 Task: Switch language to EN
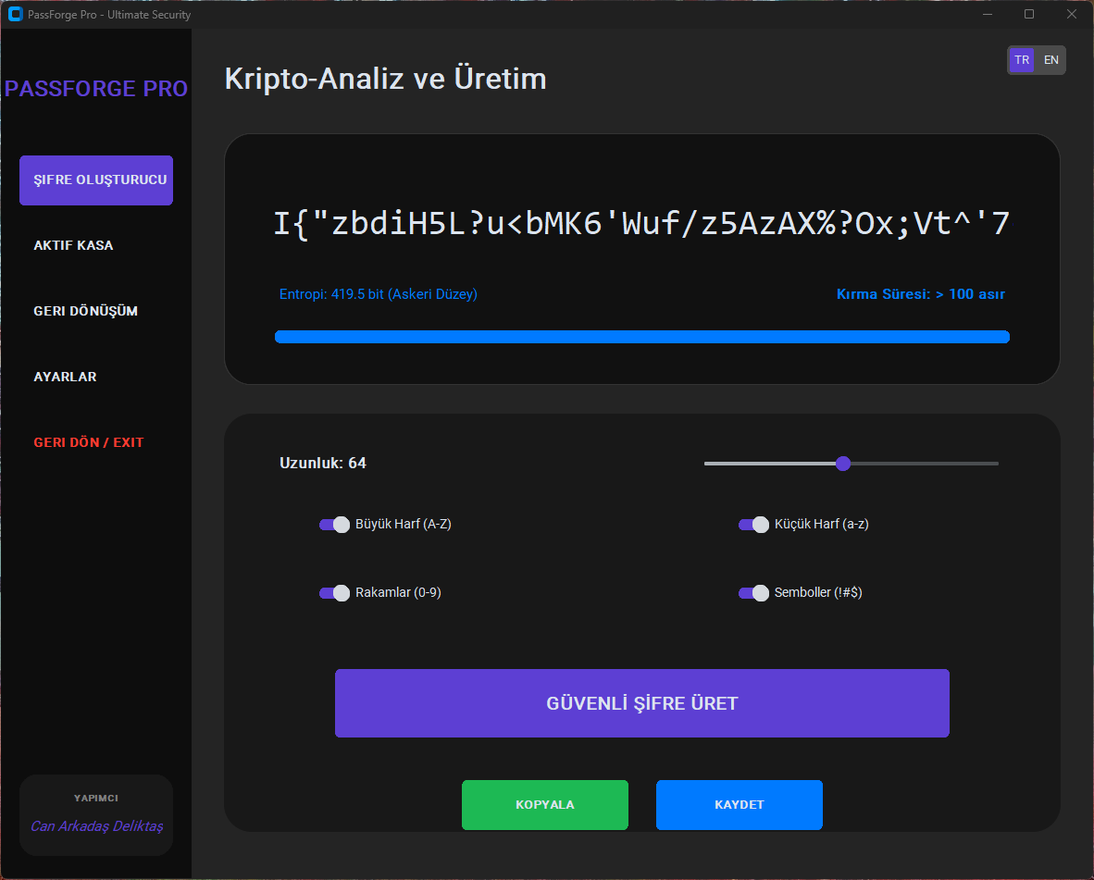click(1051, 60)
